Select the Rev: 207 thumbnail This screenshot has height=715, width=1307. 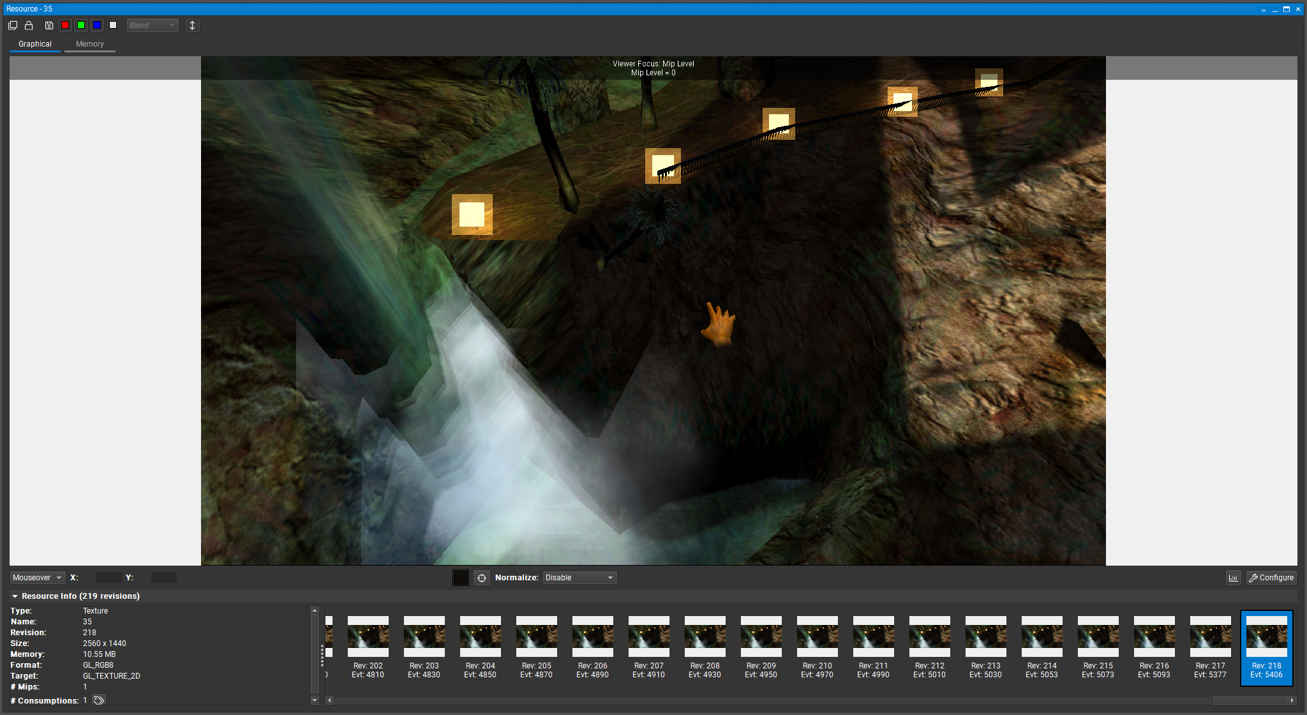649,647
